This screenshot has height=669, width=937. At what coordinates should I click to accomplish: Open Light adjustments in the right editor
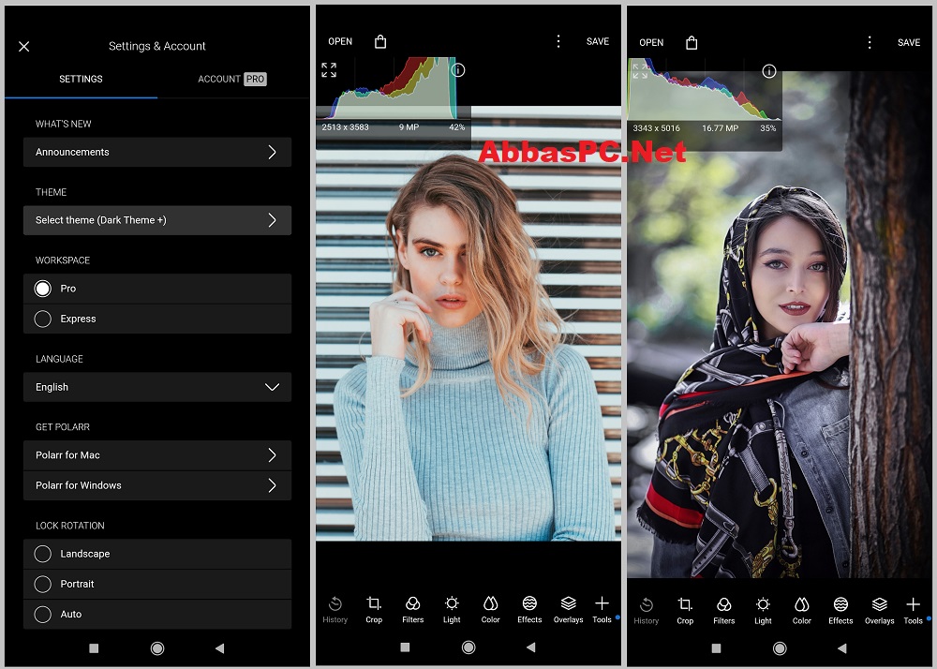763,611
